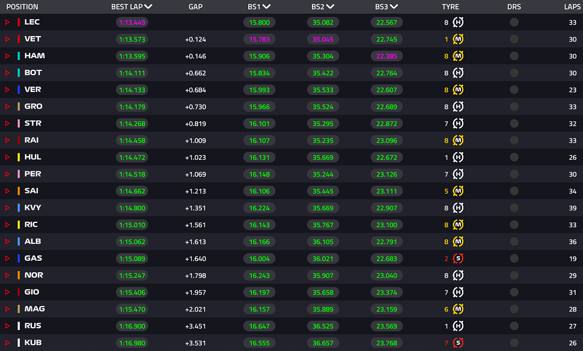The height and width of the screenshot is (351, 583).
Task: Select the TYRE column header
Action: 450,7
